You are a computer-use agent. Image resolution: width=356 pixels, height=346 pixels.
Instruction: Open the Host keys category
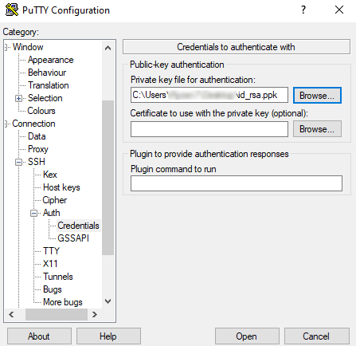[61, 187]
